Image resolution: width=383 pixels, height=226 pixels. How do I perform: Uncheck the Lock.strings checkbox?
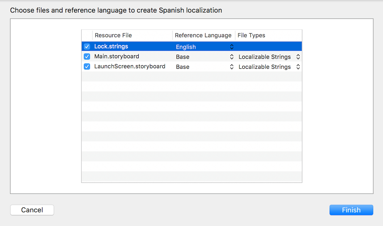click(x=87, y=46)
